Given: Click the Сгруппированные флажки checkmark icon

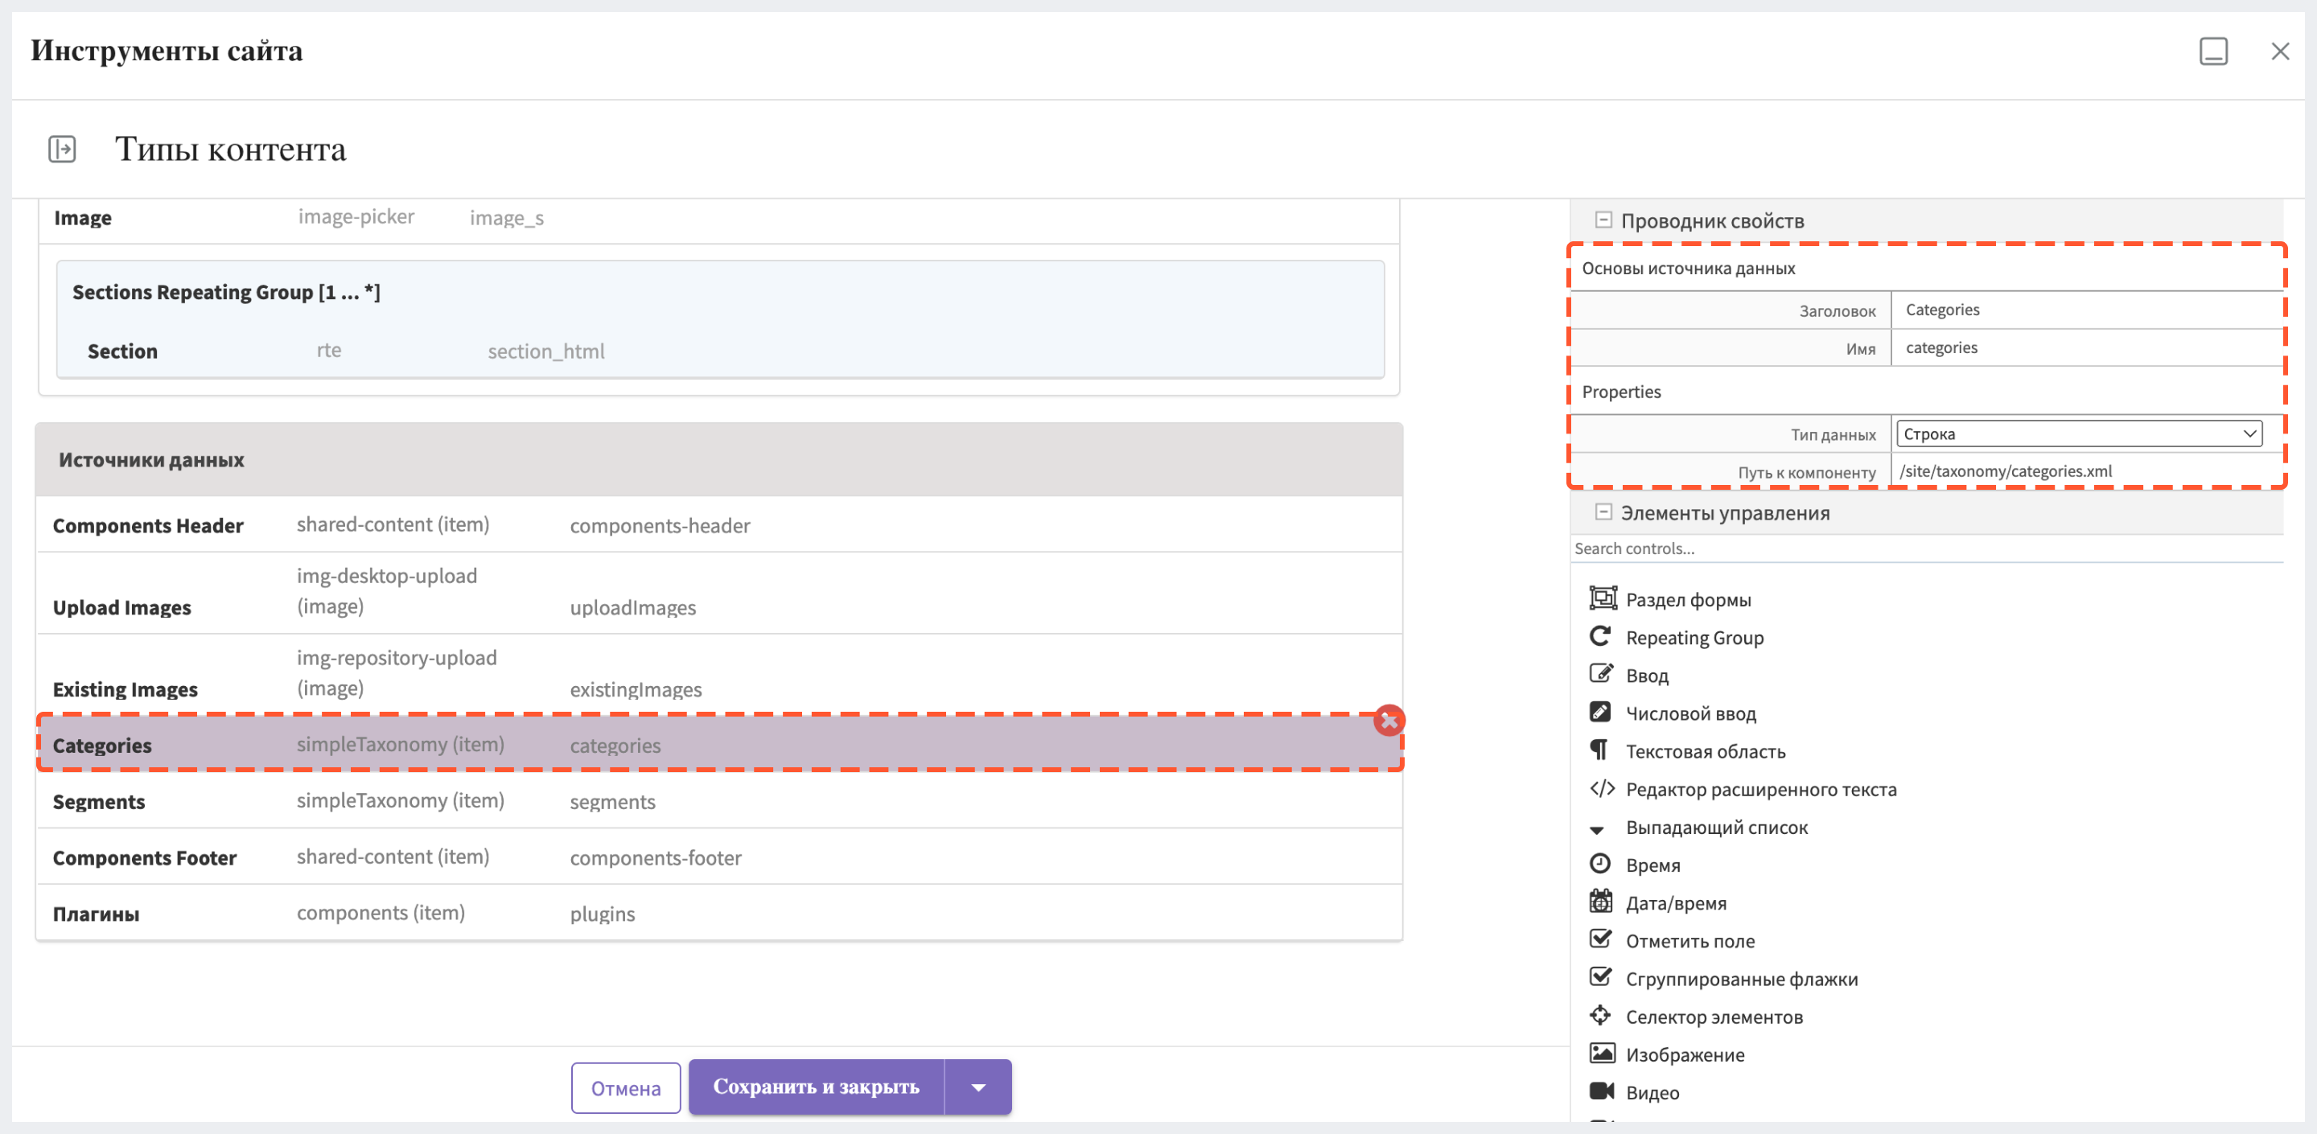Looking at the screenshot, I should 1600,977.
